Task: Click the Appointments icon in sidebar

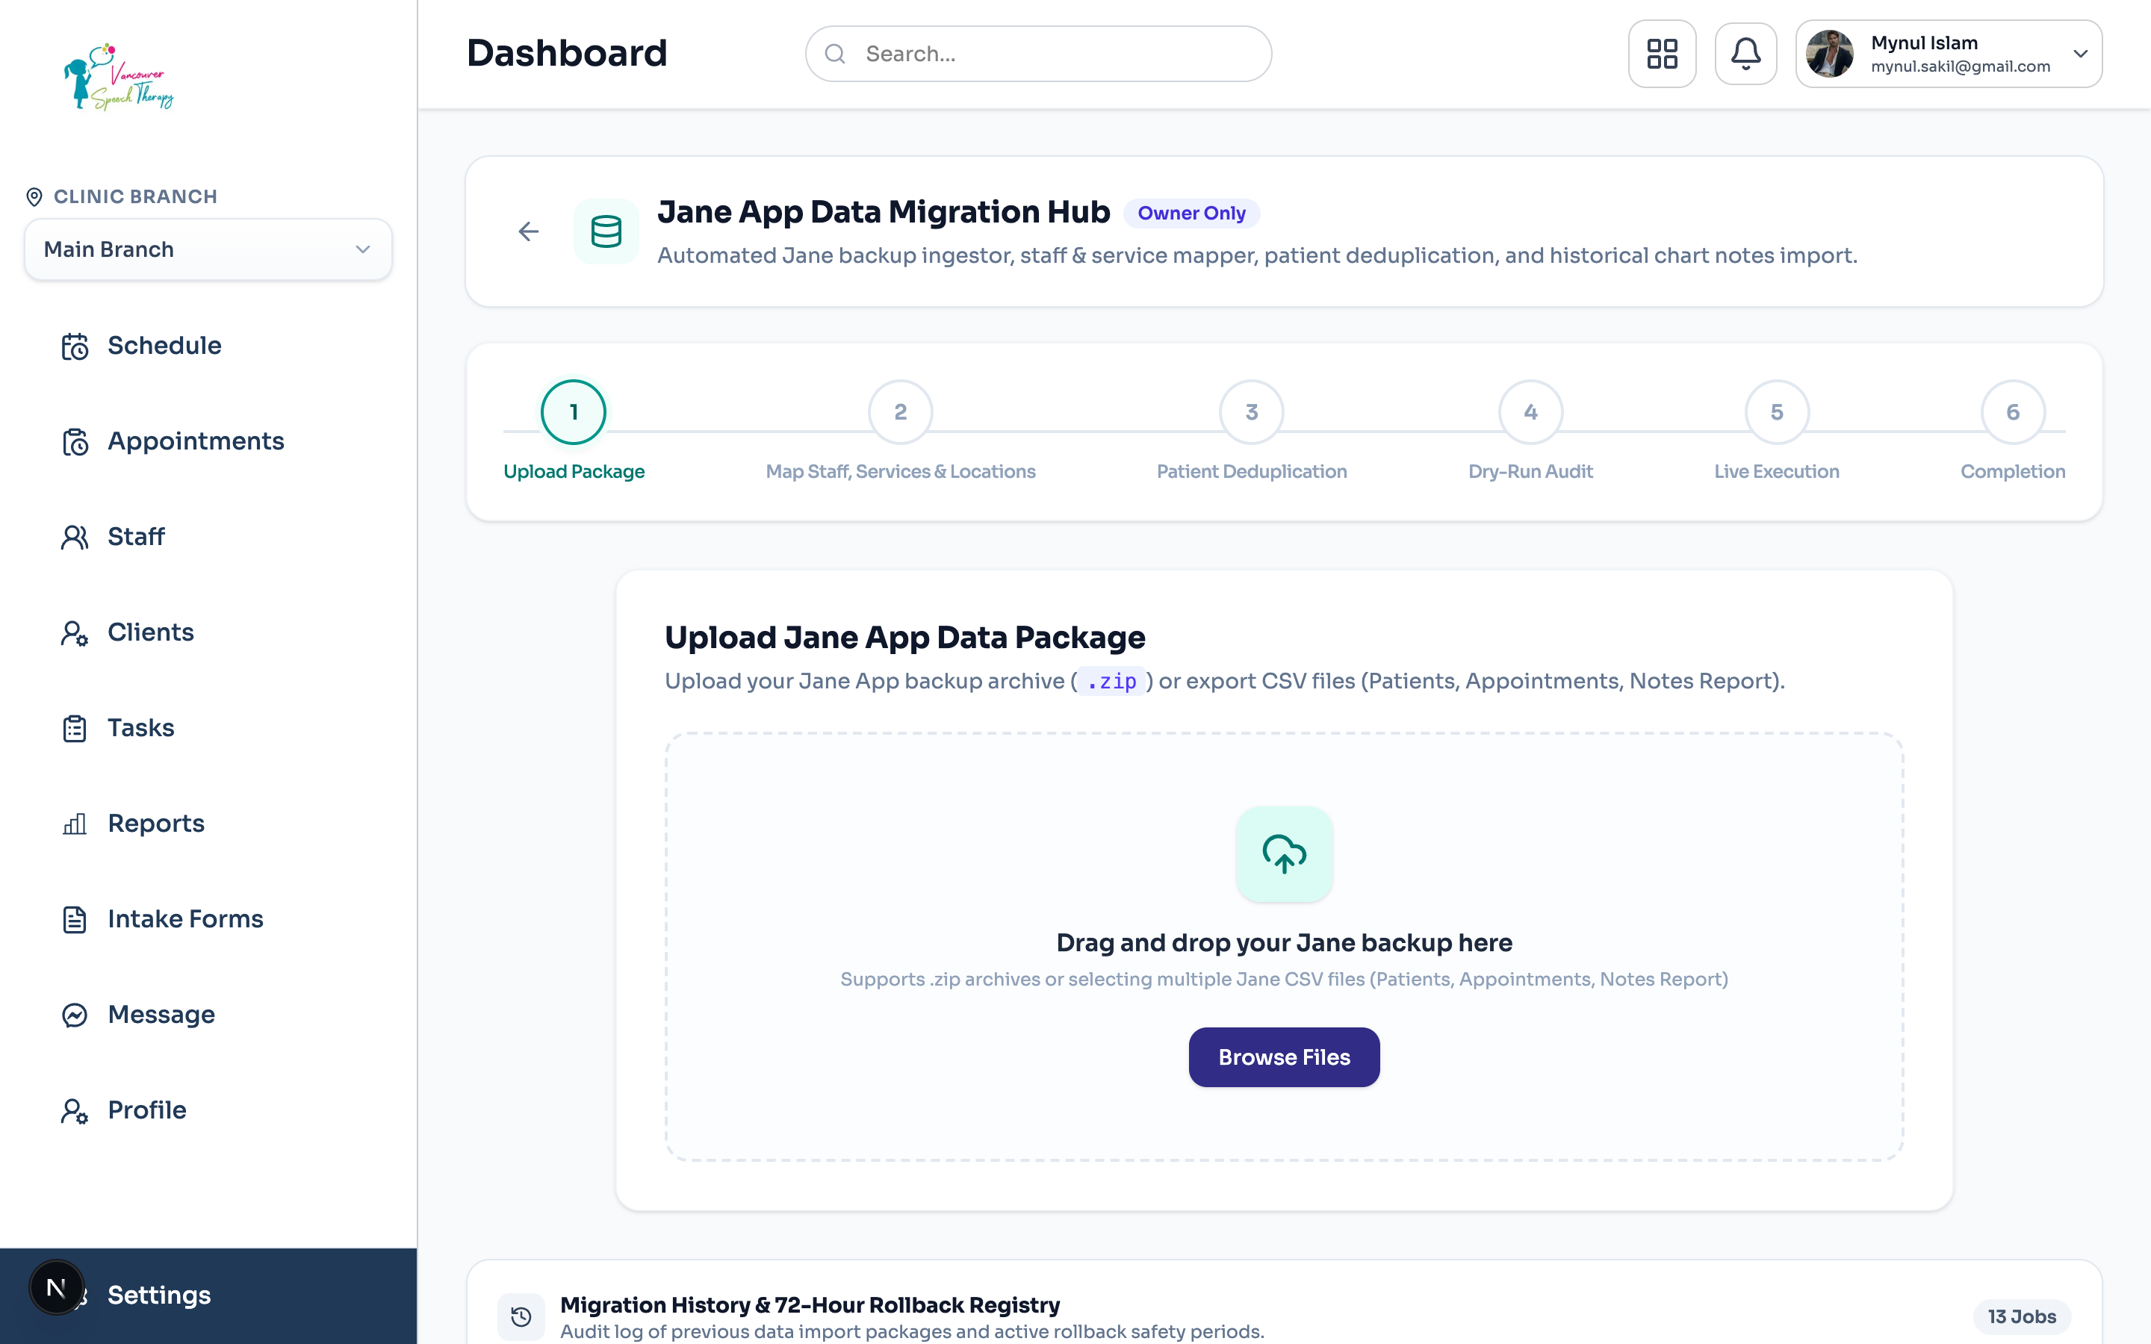Action: (75, 442)
